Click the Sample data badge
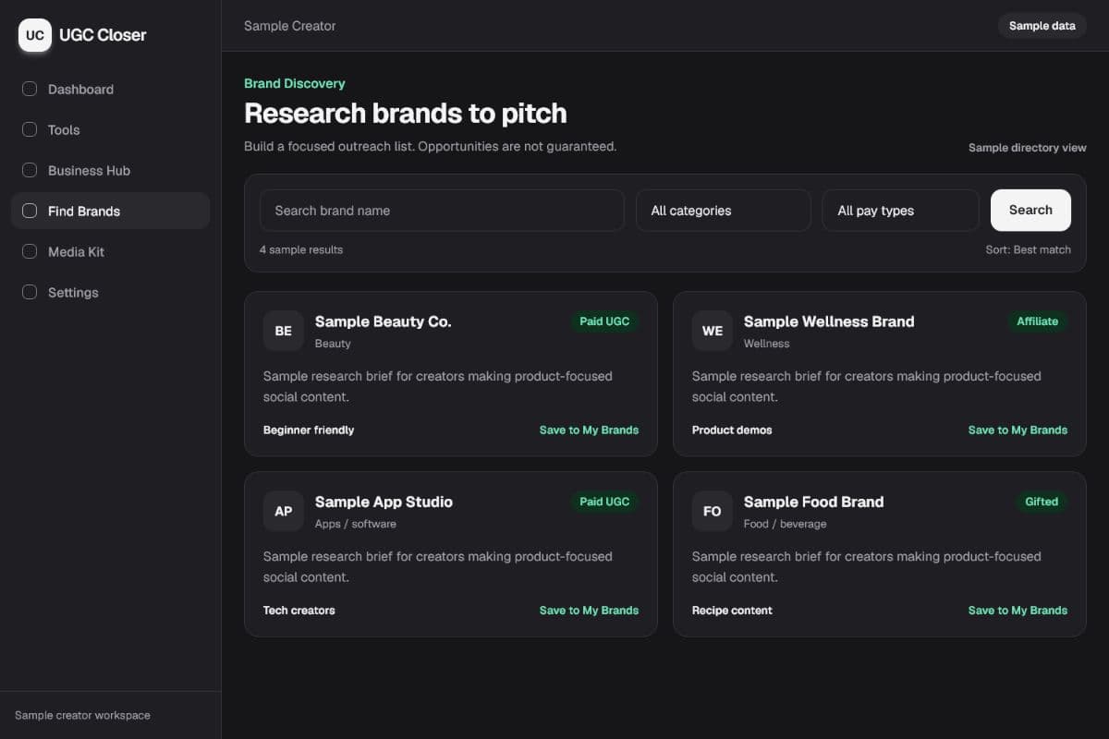1109x739 pixels. (1042, 26)
